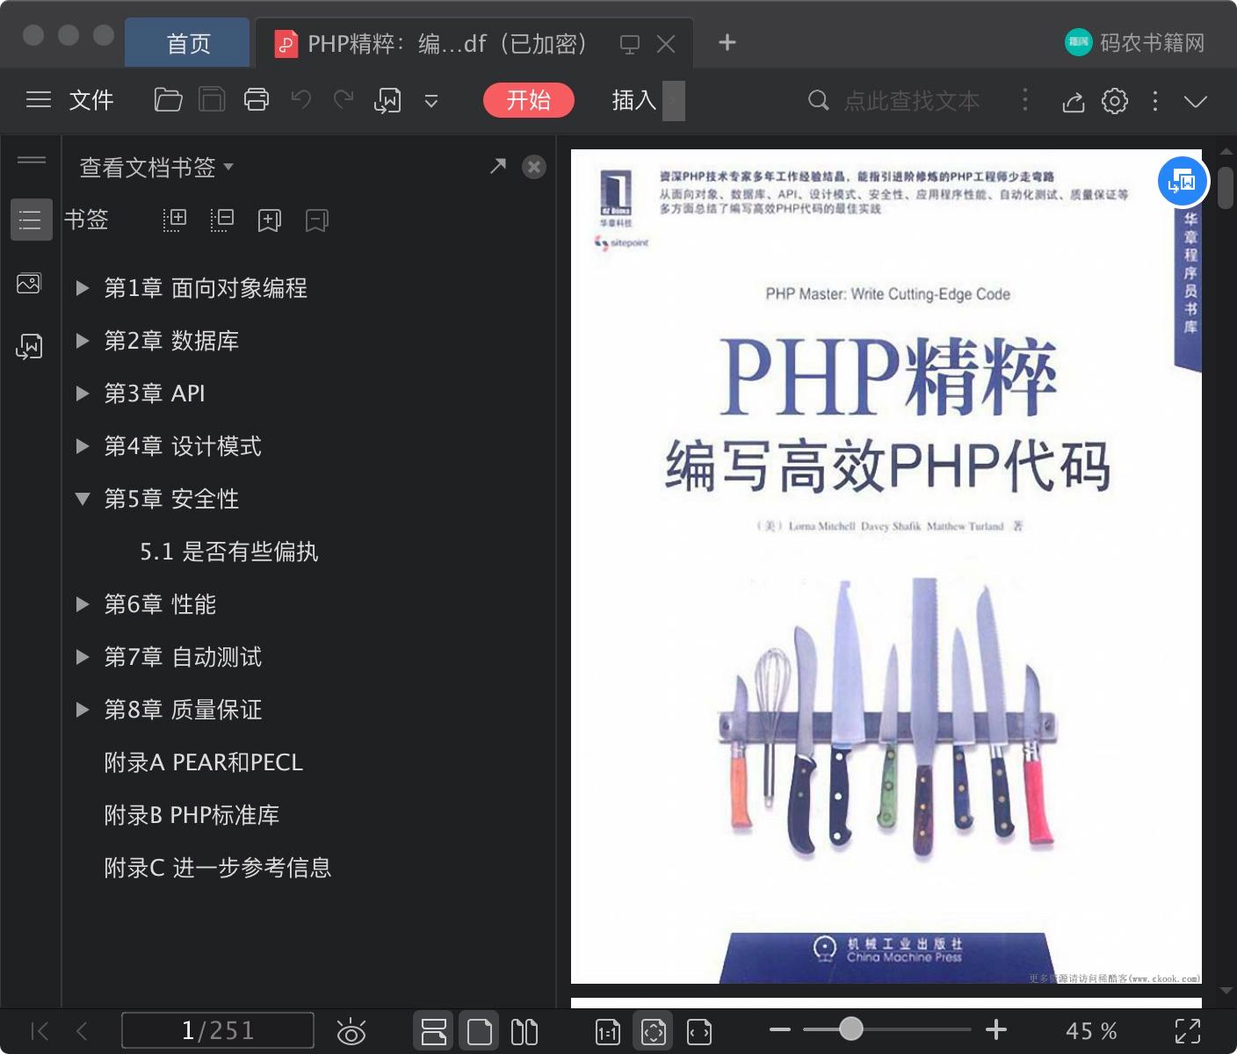This screenshot has width=1237, height=1054.
Task: Jump to the first page
Action: tap(40, 1031)
